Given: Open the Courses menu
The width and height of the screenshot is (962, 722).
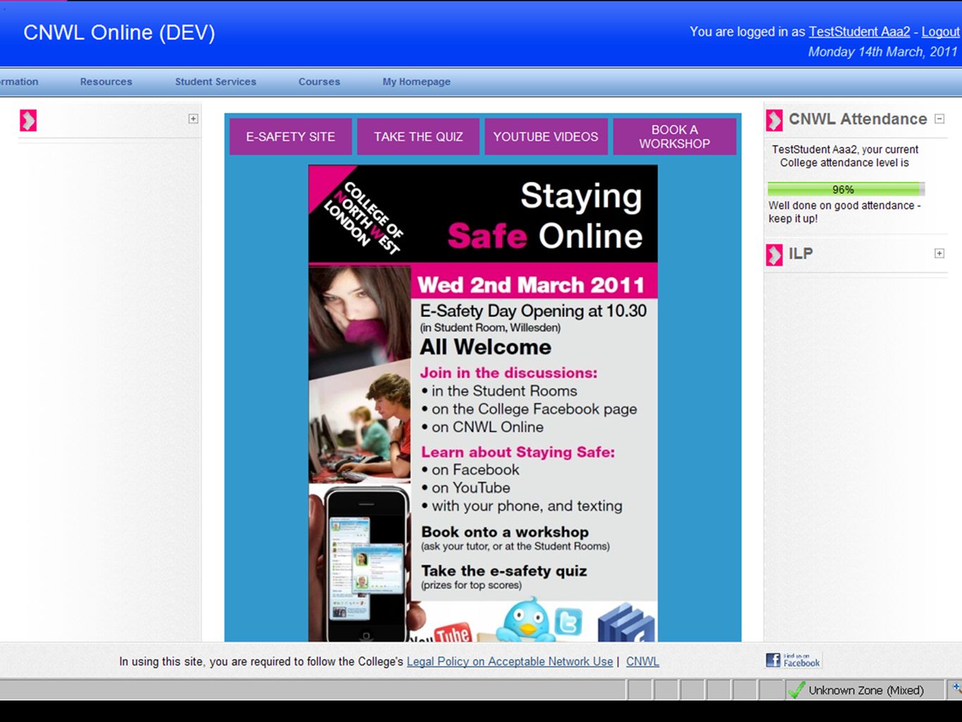Looking at the screenshot, I should tap(319, 82).
